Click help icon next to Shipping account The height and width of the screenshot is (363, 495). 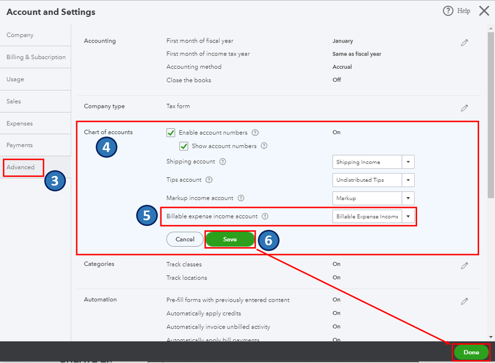[x=222, y=161]
